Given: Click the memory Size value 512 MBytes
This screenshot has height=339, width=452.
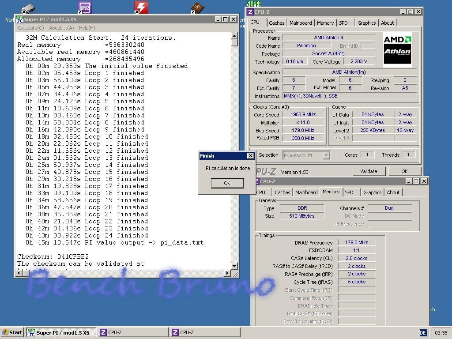Looking at the screenshot, I should pos(302,216).
